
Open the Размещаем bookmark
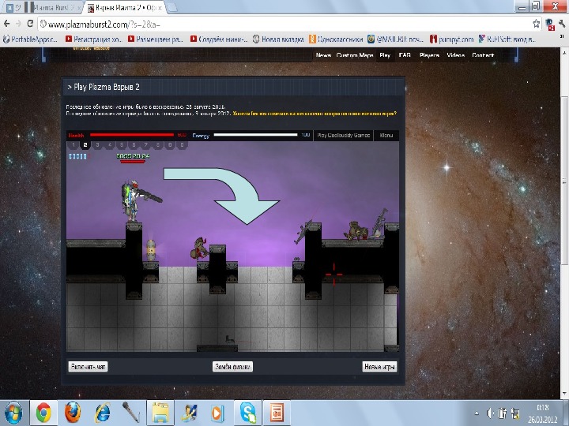point(156,39)
